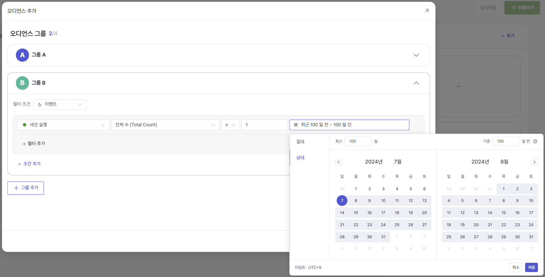545x277 pixels.
Task: Collapse 그룹 B section
Action: (416, 83)
